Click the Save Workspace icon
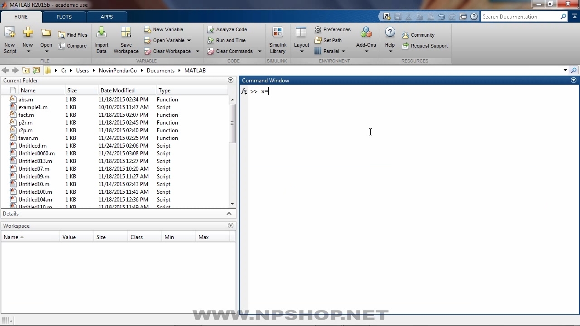 pyautogui.click(x=126, y=33)
